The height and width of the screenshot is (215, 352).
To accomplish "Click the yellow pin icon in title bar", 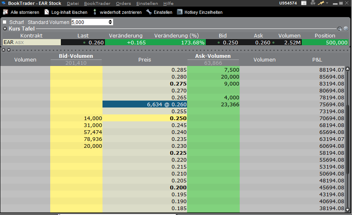I will [321, 3].
